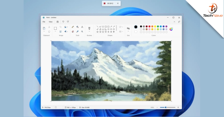224x117 pixels.
Task: Stop the screen recording with red button
Action: 105,3
